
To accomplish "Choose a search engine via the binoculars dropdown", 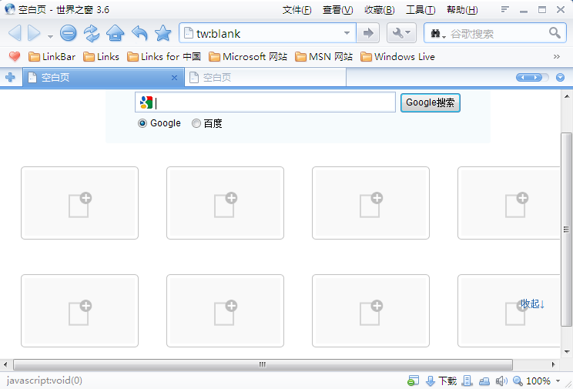I will pos(438,34).
